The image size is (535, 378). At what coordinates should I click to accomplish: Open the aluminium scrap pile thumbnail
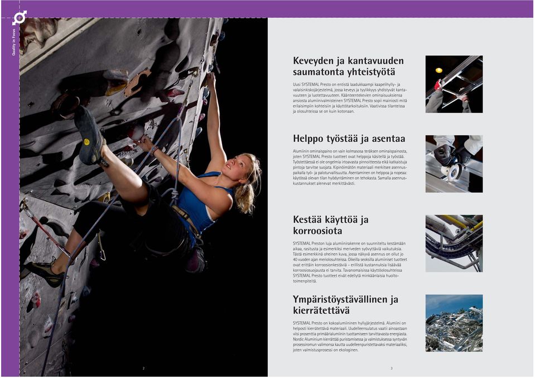454,323
